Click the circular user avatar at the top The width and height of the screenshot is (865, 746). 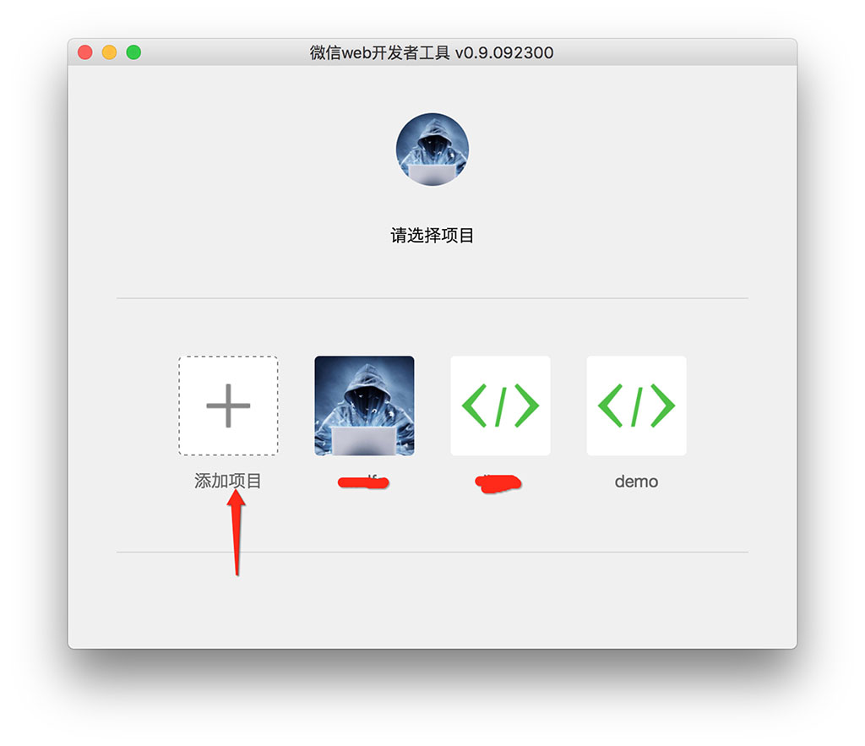click(432, 150)
